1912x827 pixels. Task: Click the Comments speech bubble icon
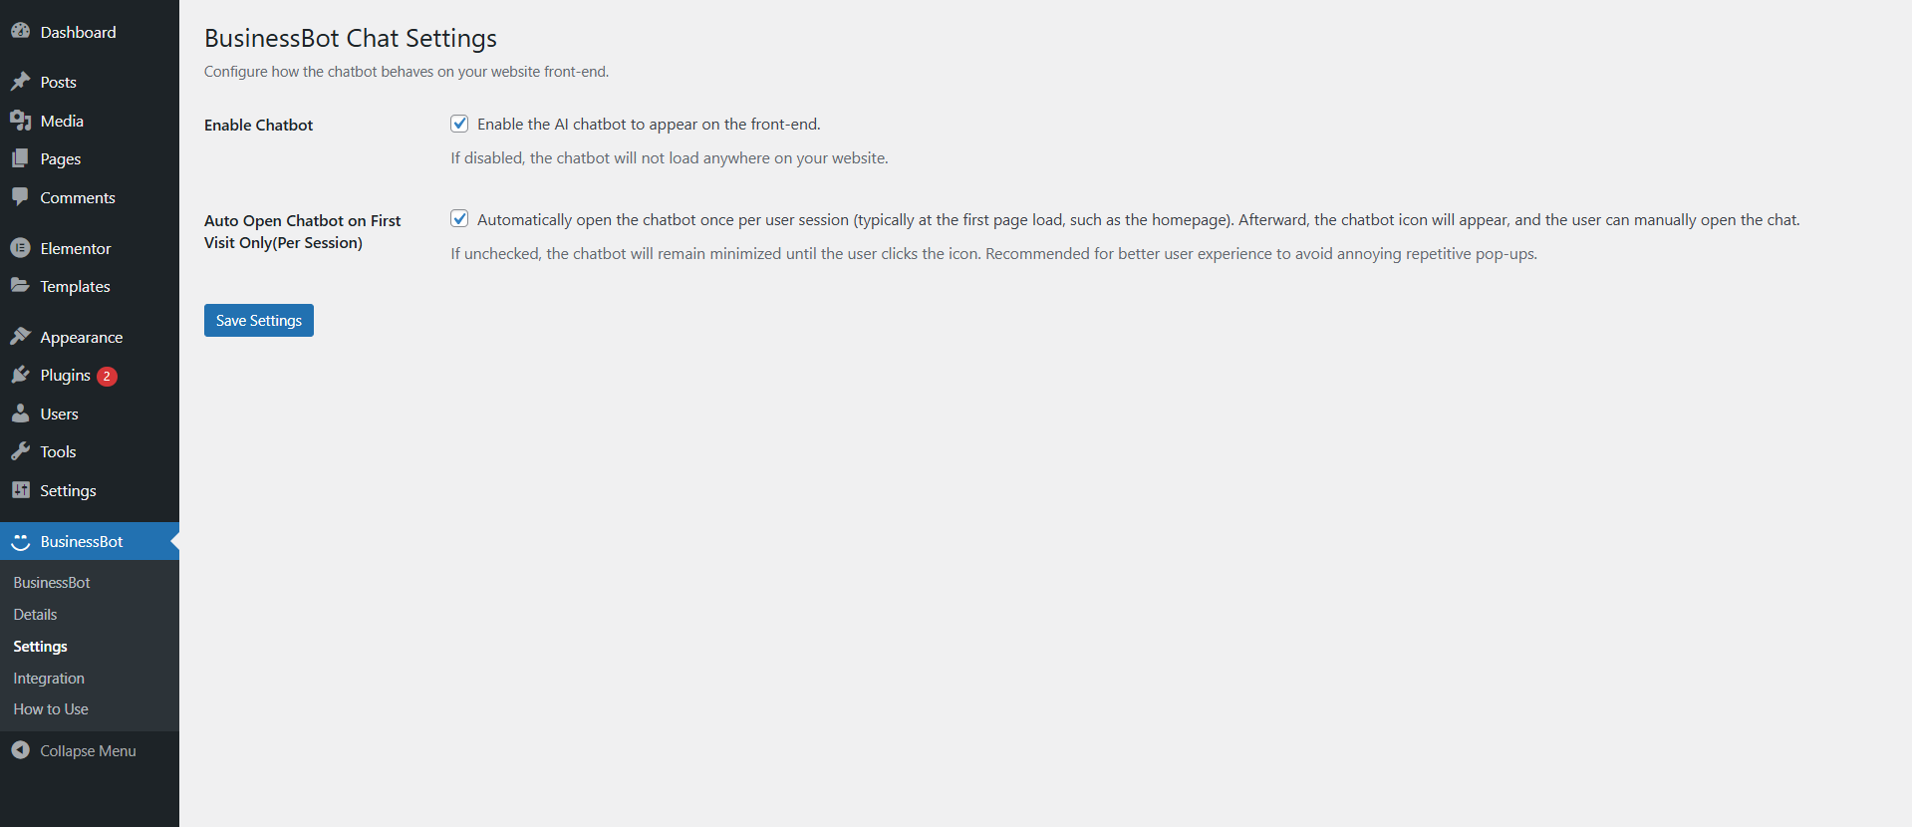tap(20, 196)
